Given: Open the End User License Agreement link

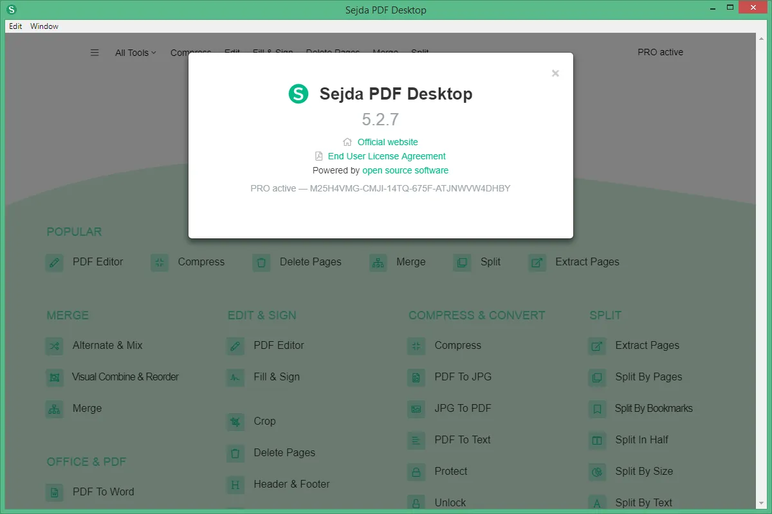Looking at the screenshot, I should tap(387, 156).
